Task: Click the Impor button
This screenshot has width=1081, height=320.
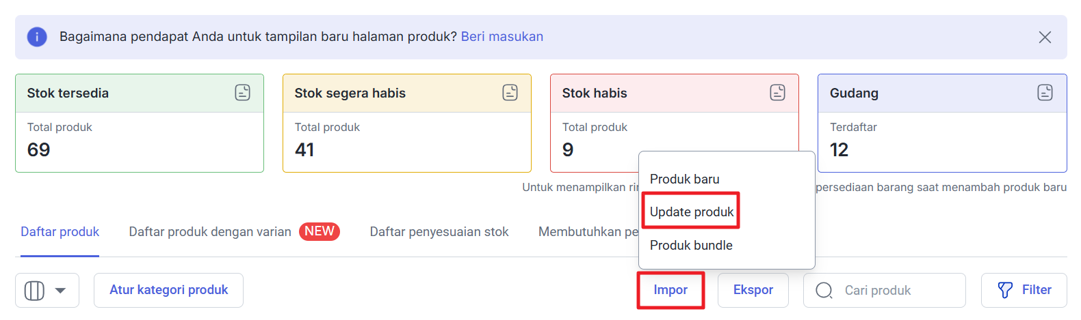Action: click(670, 290)
